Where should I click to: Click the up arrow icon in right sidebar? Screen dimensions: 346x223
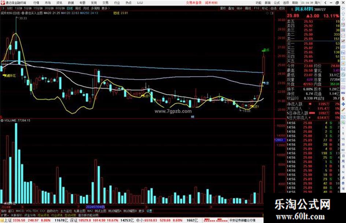(343, 14)
